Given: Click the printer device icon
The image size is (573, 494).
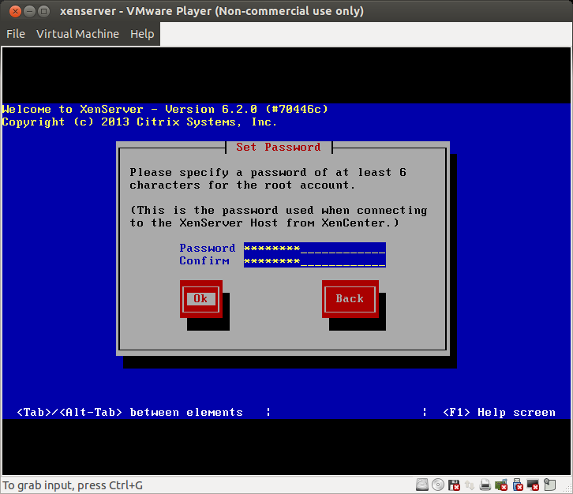Looking at the screenshot, I should (485, 485).
